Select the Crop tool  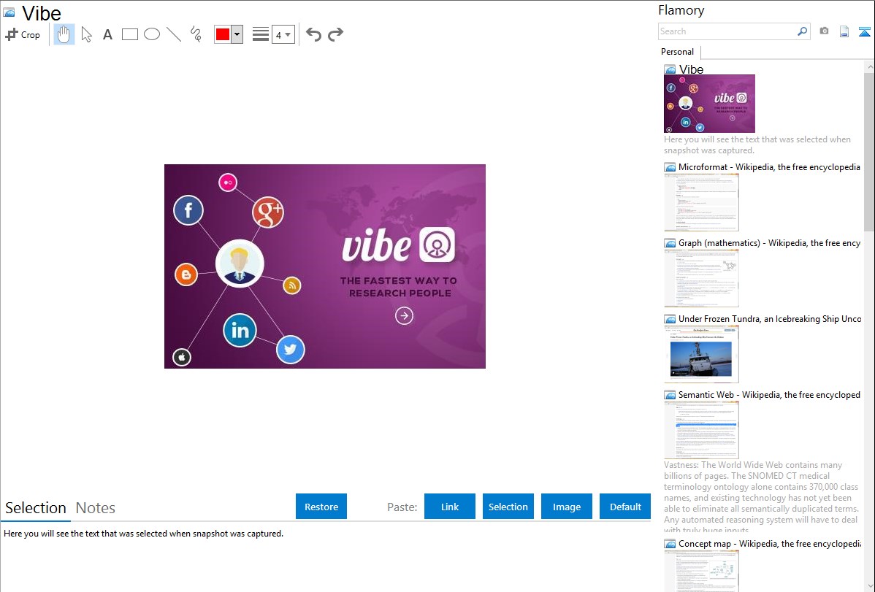(23, 34)
